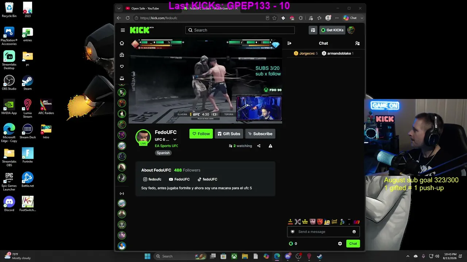Click the Send a message input
The width and height of the screenshot is (467, 262).
pos(323,232)
